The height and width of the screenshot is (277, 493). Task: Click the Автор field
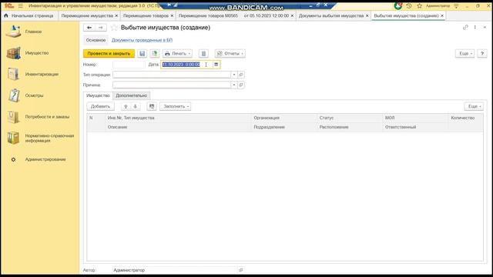coord(175,270)
